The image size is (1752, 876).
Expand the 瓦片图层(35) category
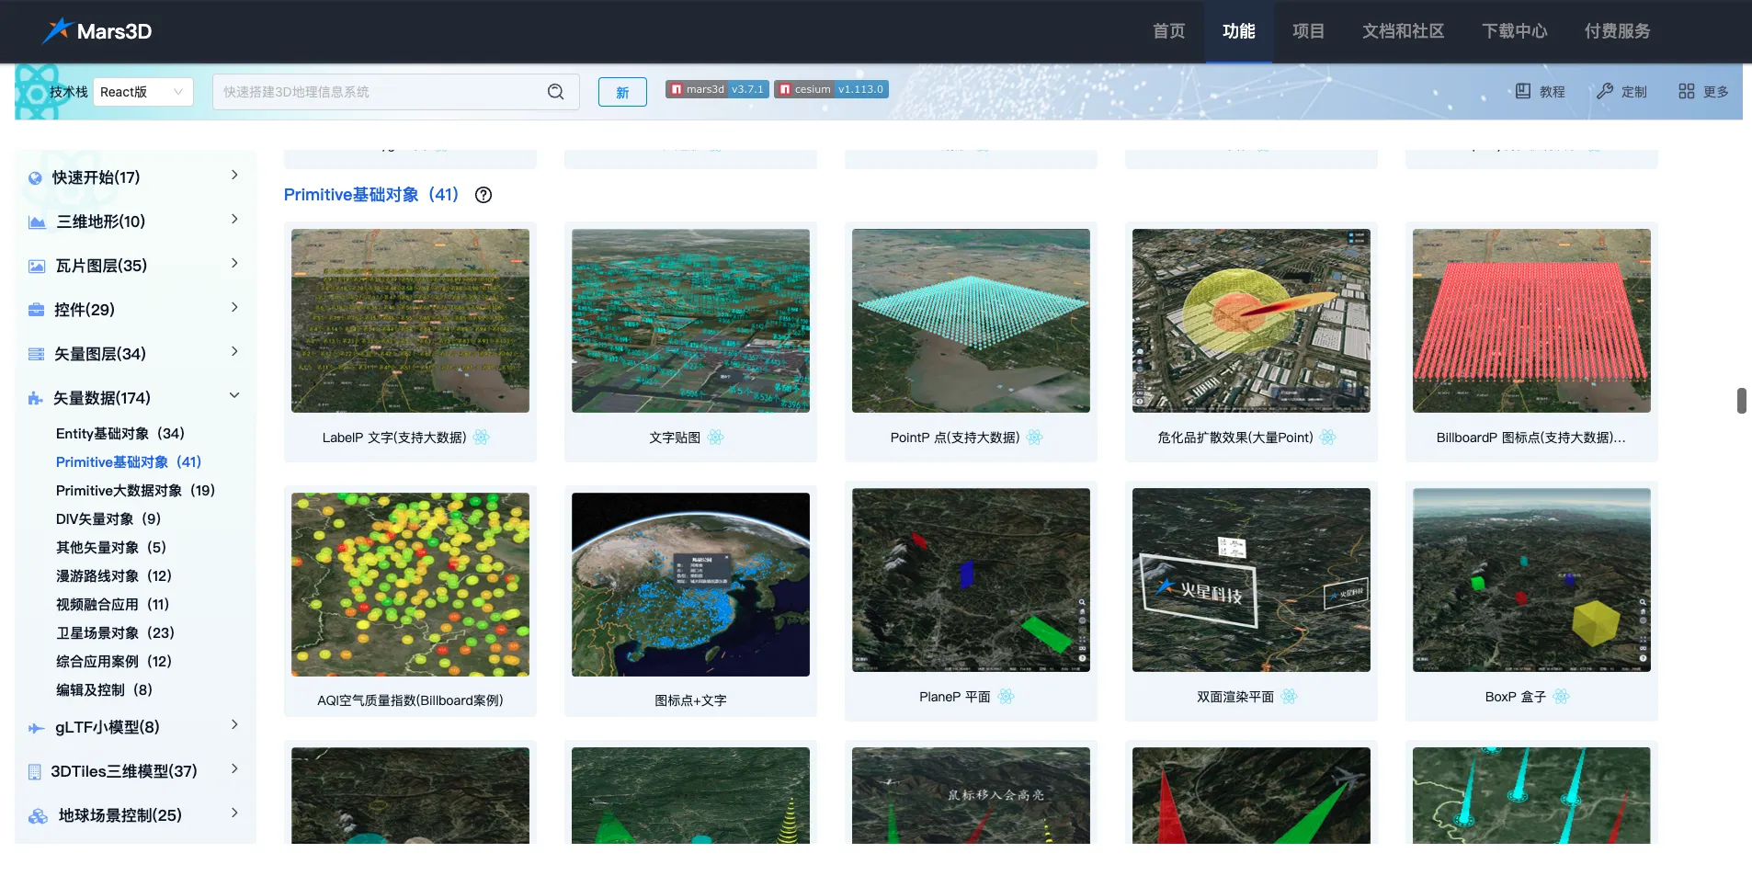tap(234, 263)
